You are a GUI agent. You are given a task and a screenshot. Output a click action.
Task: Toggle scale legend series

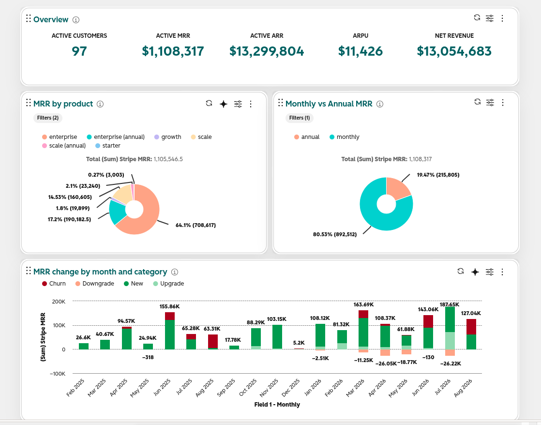[x=201, y=137]
